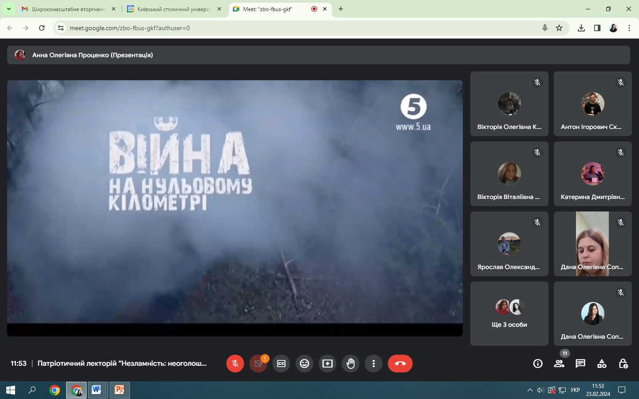Viewport: 639px width, 399px height.
Task: Open meeting details info icon
Action: pos(538,364)
